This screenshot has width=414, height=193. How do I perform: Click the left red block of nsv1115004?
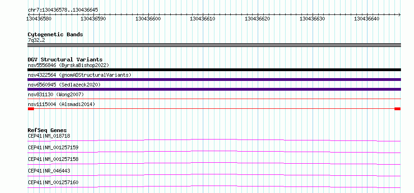click(31, 109)
